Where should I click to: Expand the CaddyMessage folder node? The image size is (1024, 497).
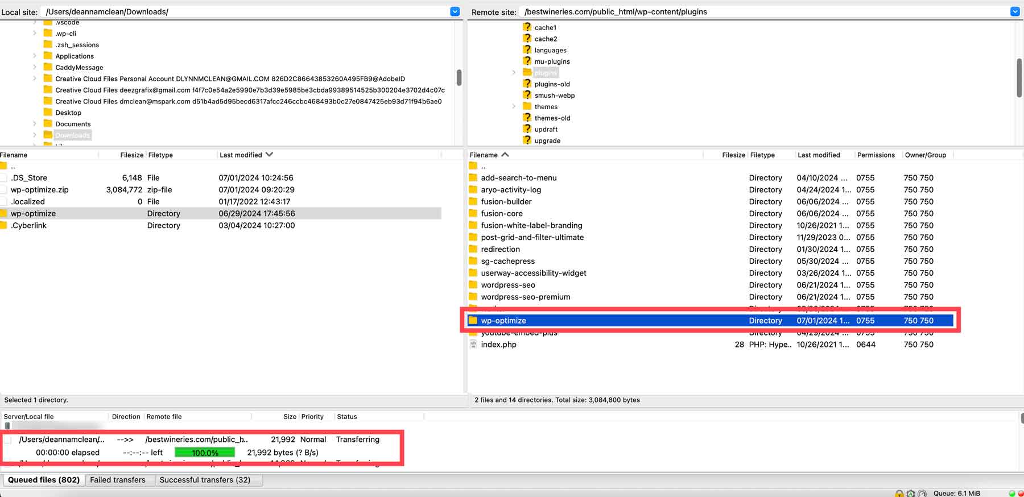click(35, 67)
